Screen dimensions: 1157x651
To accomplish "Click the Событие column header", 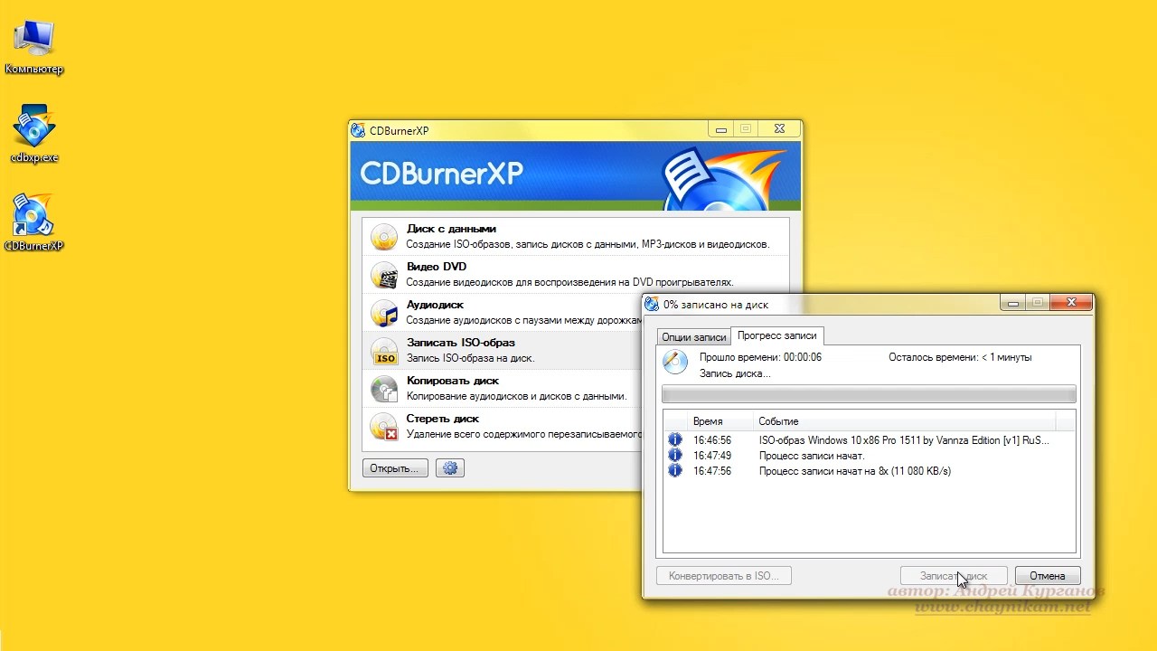I will tap(905, 421).
